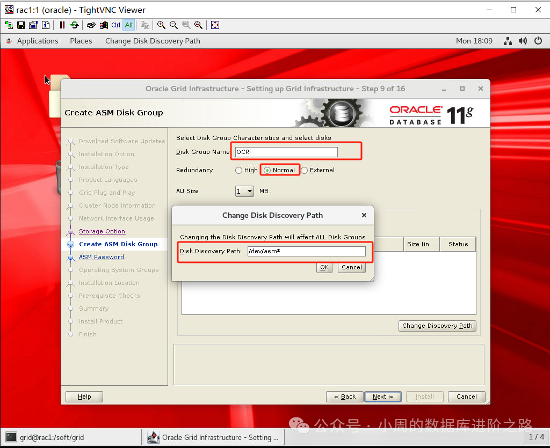Click the Transfer files icon
Viewport: 550px width, 448px height.
coord(145,25)
